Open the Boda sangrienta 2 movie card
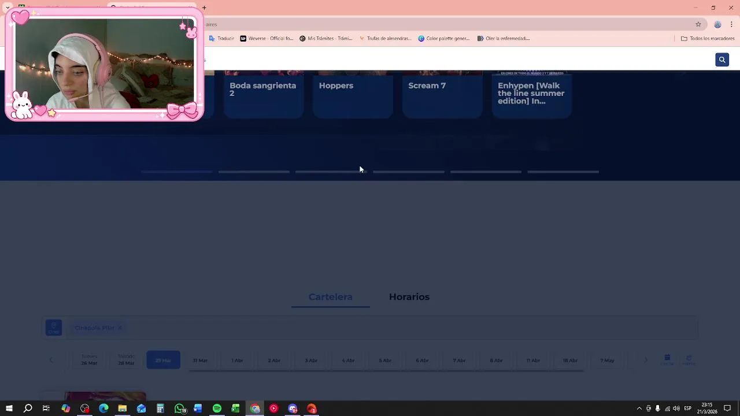The image size is (740, 416). [x=264, y=94]
